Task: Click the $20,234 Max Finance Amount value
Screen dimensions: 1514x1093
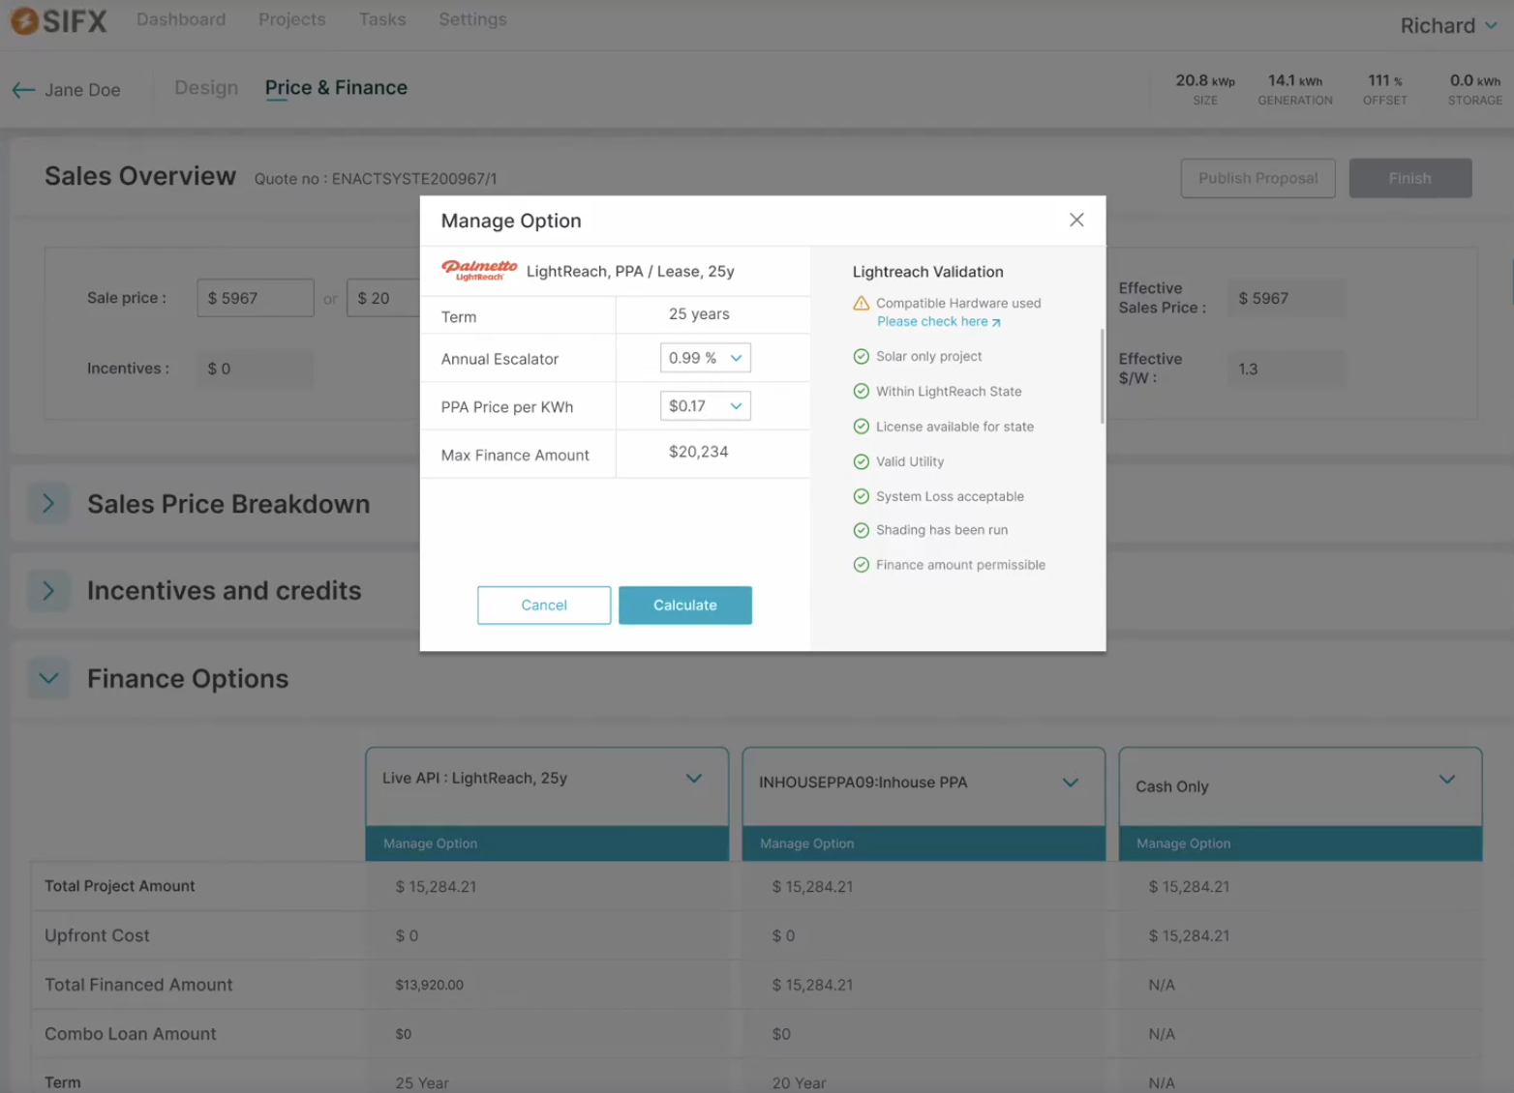Action: pos(699,452)
